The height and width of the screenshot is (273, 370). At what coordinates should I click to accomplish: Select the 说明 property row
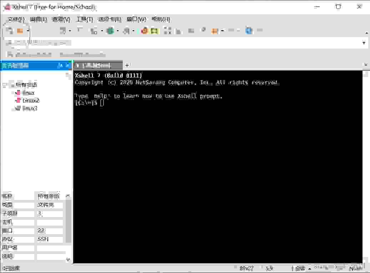[33, 256]
